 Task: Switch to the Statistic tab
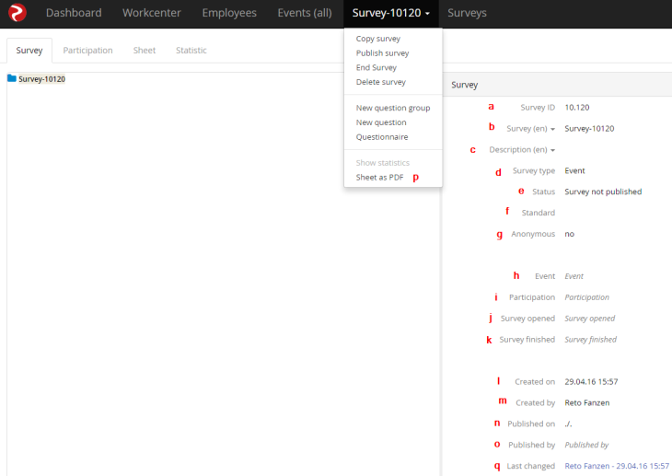coord(191,50)
